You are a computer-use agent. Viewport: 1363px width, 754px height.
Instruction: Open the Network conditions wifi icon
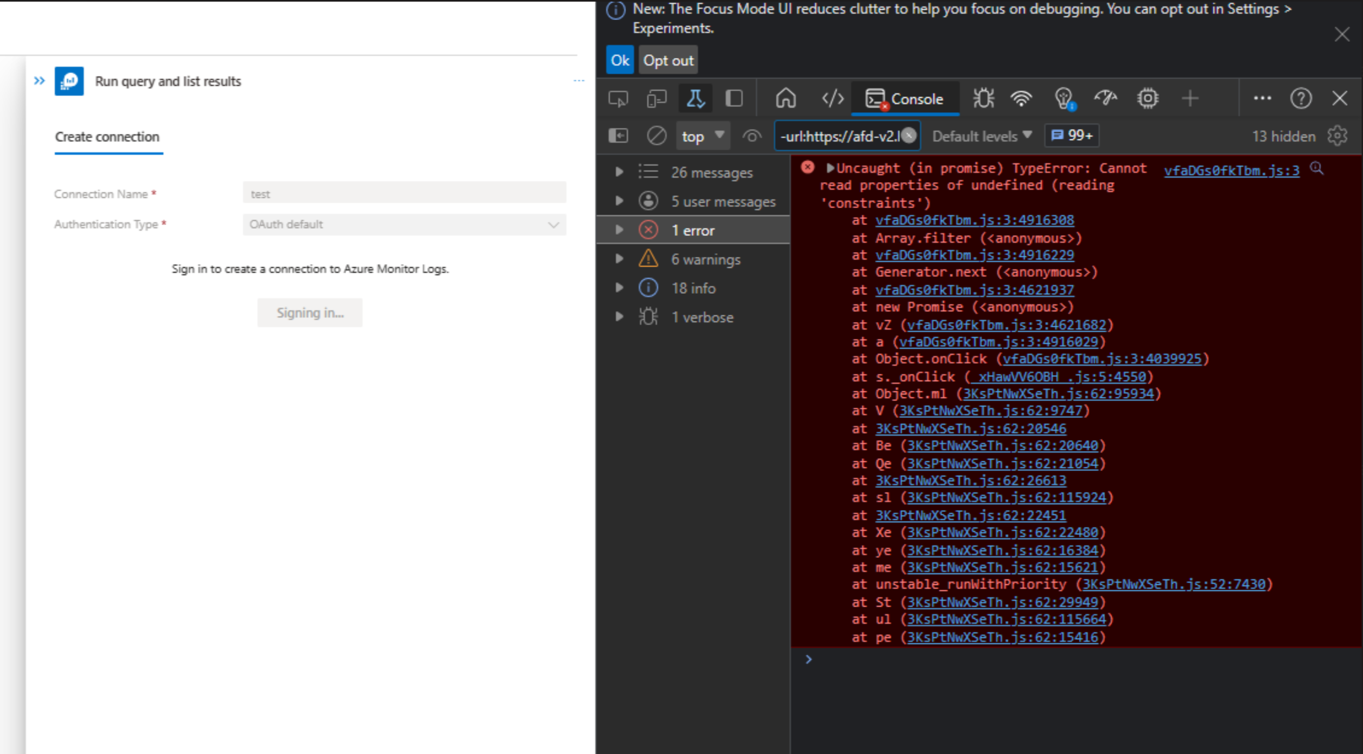coord(1022,98)
